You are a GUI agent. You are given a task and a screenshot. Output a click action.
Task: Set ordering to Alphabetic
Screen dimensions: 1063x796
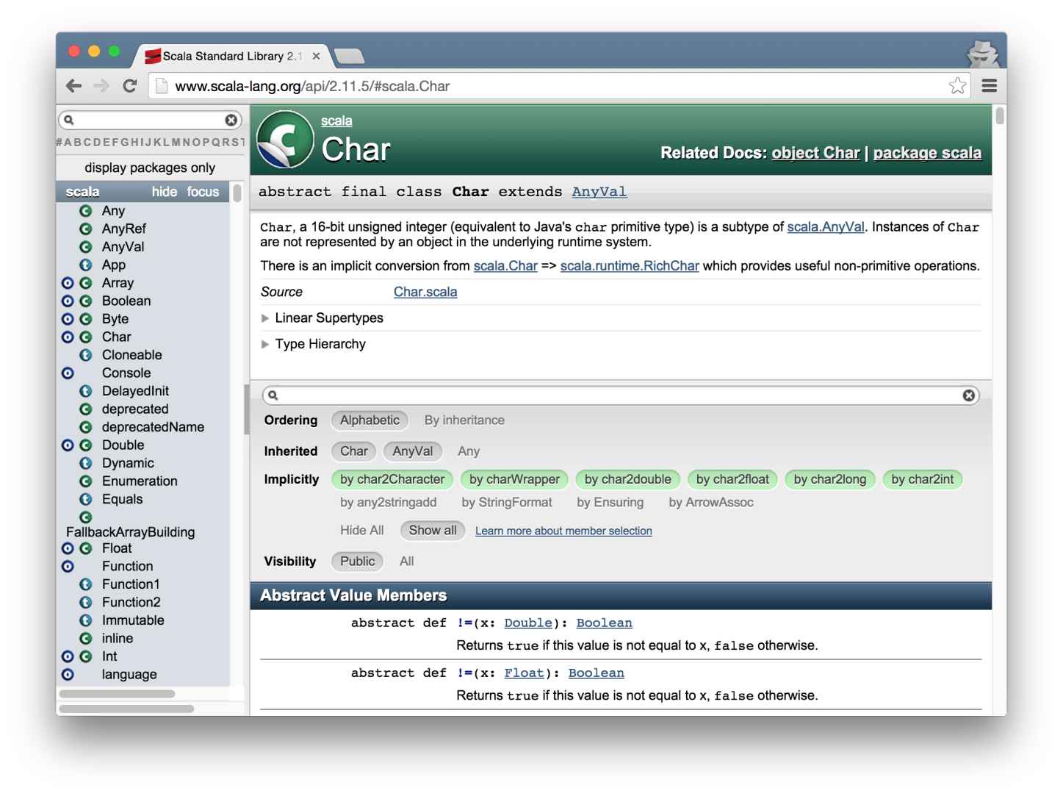pos(370,420)
